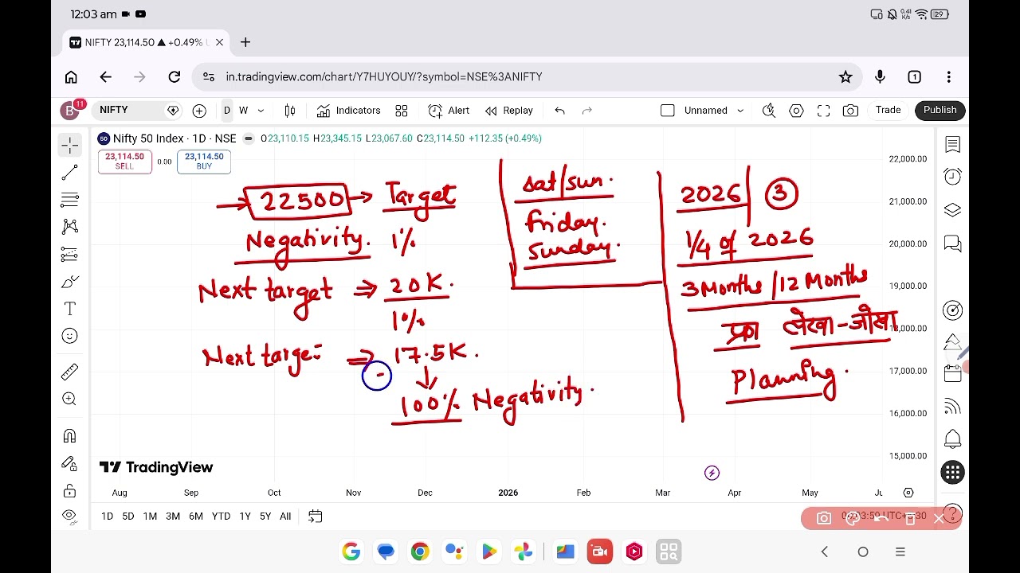Open the user profile avatar menu
The height and width of the screenshot is (573, 1020).
pyautogui.click(x=70, y=110)
